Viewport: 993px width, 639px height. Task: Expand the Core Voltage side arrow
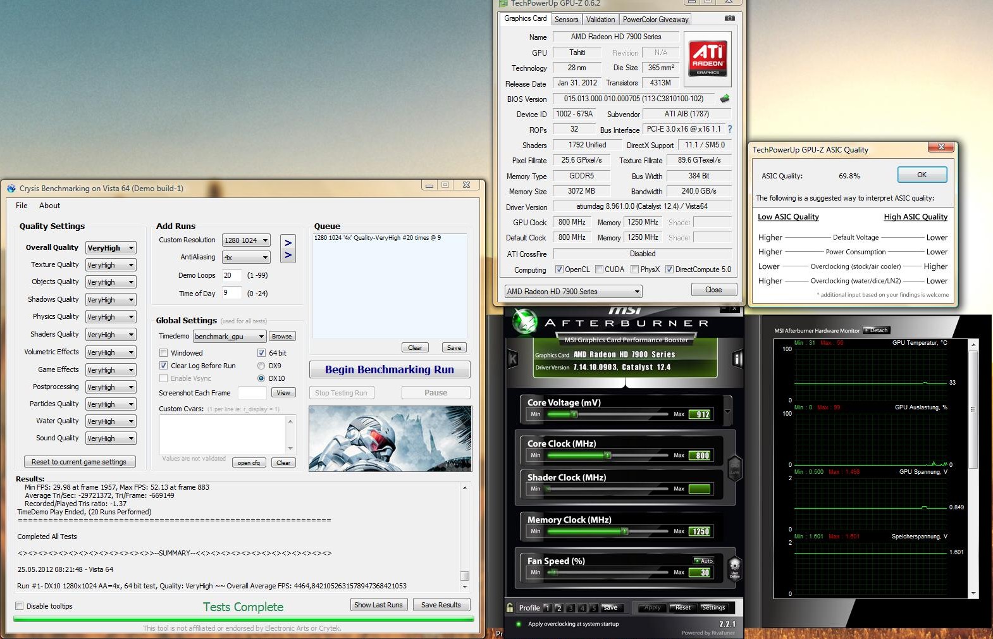pos(727,411)
